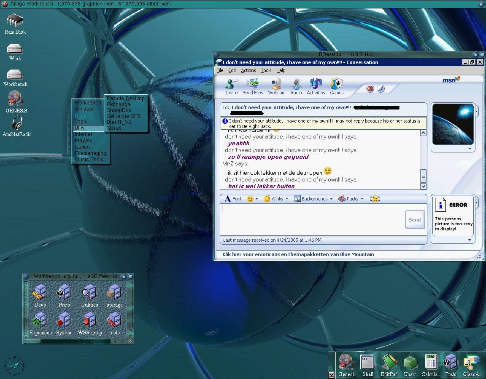Click the Font button
Image resolution: width=486 pixels, height=379 pixels.
click(x=233, y=199)
